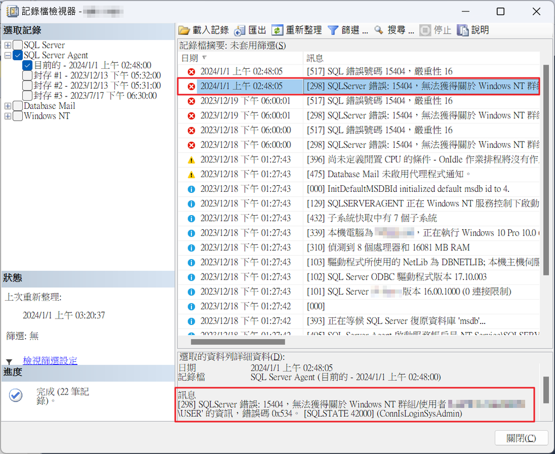Viewport: 555px width, 454px height.
Task: Click the 停止 stop icon
Action: click(425, 30)
